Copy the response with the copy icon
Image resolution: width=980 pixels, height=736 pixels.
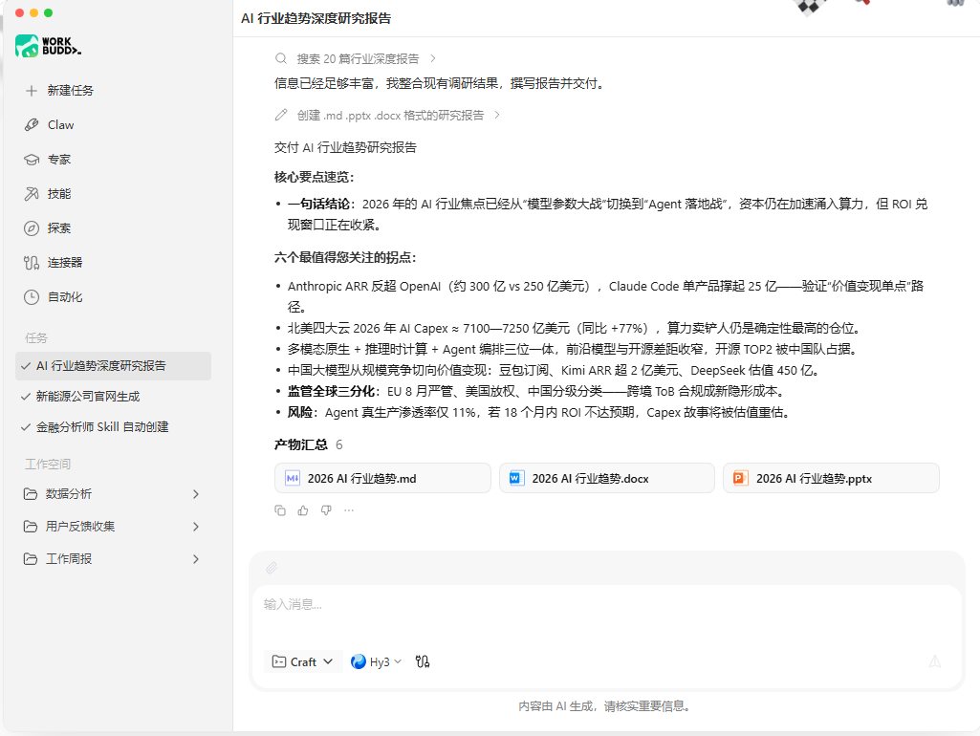pyautogui.click(x=280, y=510)
